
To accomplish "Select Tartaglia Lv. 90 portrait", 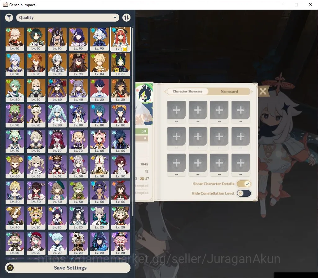I will coord(36,65).
